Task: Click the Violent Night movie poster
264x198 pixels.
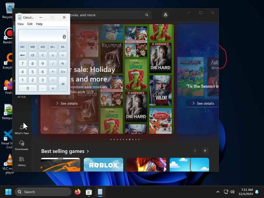Action: click(x=160, y=90)
